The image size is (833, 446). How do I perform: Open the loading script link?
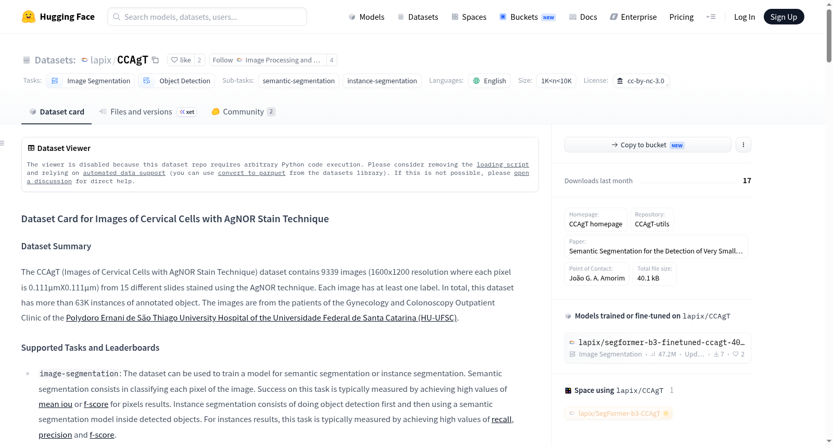pyautogui.click(x=502, y=164)
